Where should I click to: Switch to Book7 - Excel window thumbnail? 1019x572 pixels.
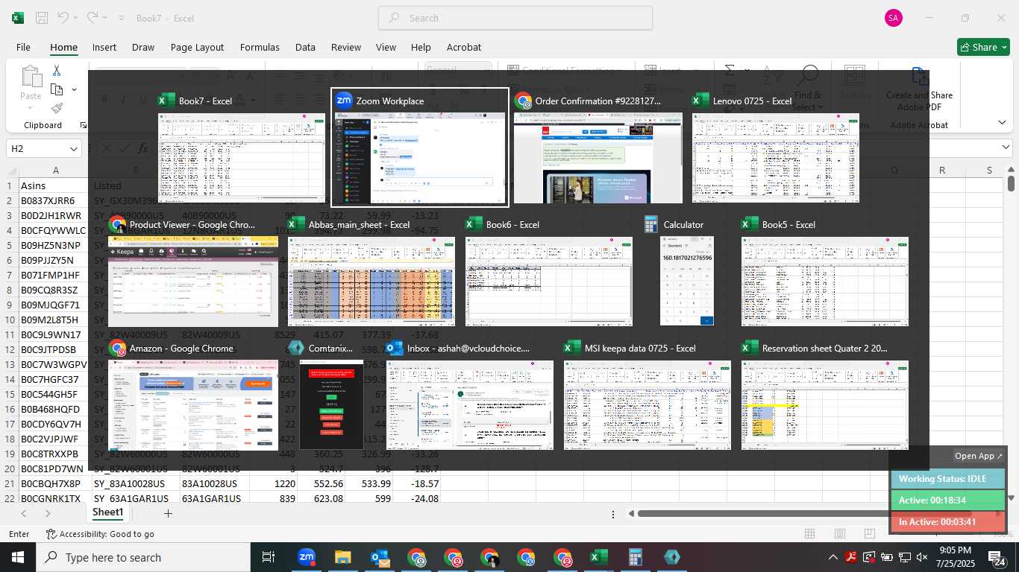click(x=242, y=157)
